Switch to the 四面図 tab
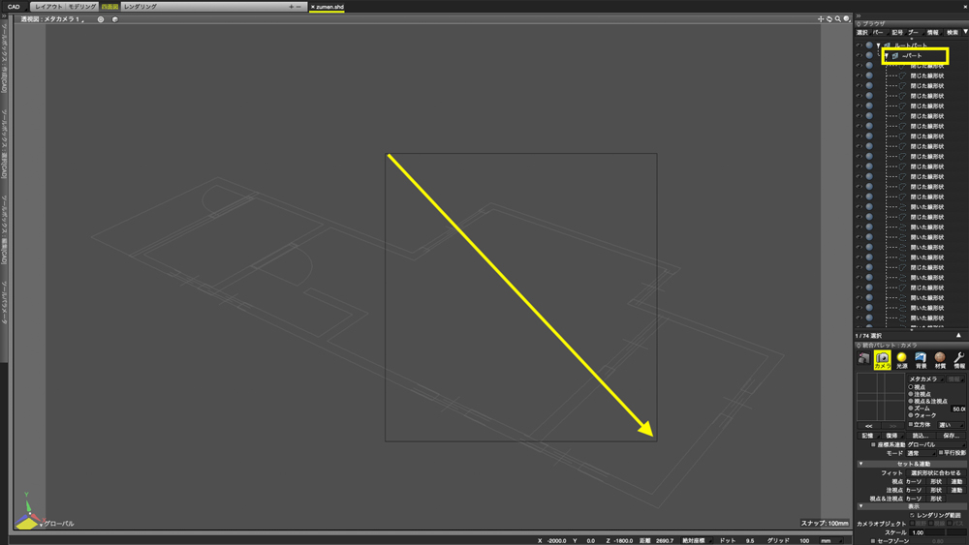Screen dimensions: 969x545 pyautogui.click(x=110, y=7)
